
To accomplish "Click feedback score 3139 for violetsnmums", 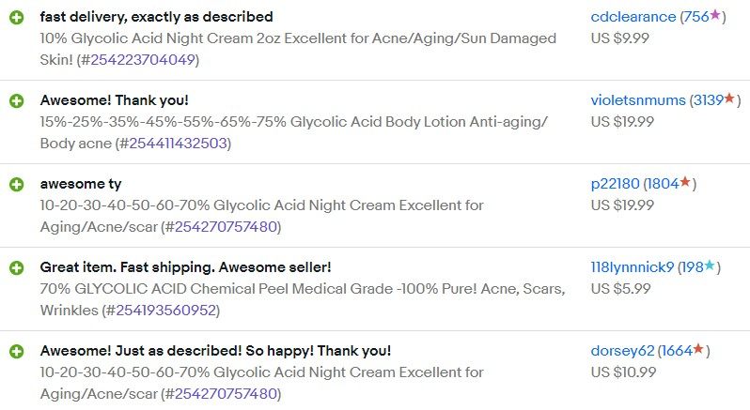I will click(x=708, y=100).
